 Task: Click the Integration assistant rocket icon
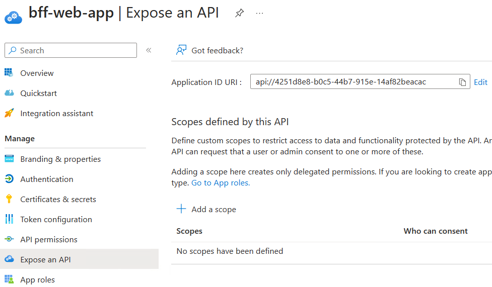pyautogui.click(x=9, y=113)
